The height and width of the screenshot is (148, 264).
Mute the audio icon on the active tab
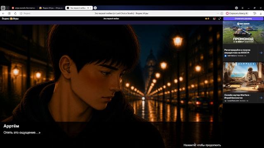click(x=88, y=8)
